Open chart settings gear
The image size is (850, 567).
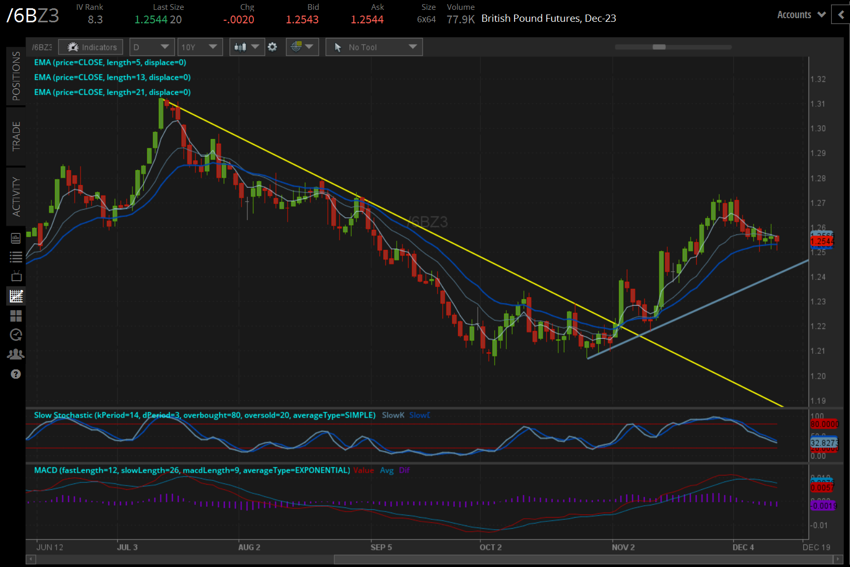(273, 47)
